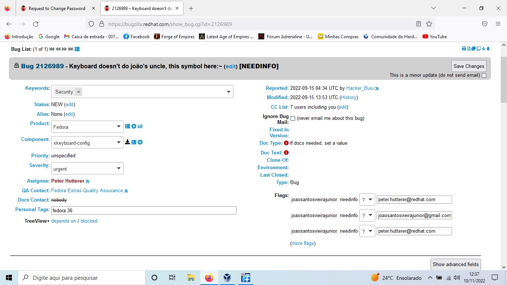Click the URL address bar
Viewport: 507px width, 285px height.
[260, 24]
